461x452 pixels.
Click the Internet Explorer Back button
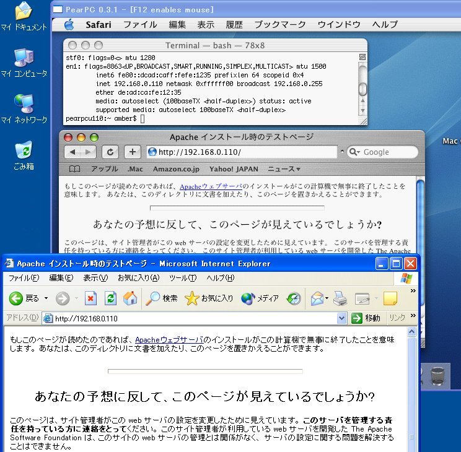[x=24, y=298]
